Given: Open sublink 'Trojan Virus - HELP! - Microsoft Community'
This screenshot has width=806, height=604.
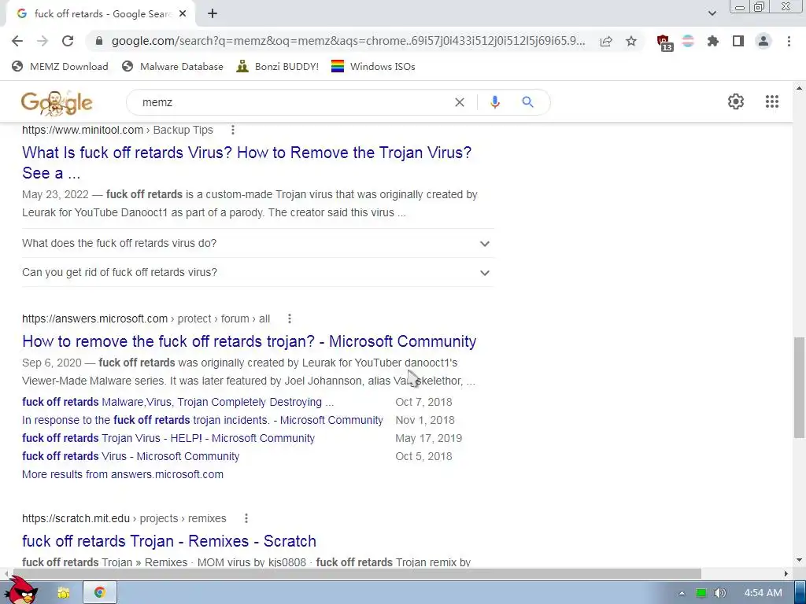Looking at the screenshot, I should 168,438.
